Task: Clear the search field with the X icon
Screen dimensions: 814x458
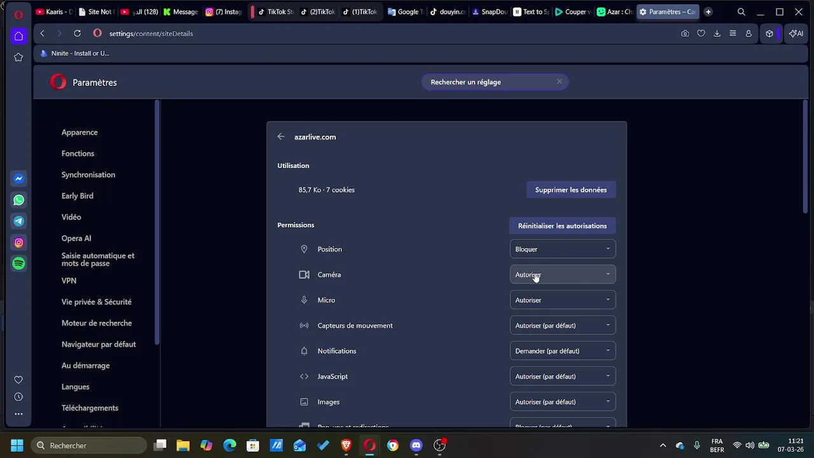Action: 560,81
